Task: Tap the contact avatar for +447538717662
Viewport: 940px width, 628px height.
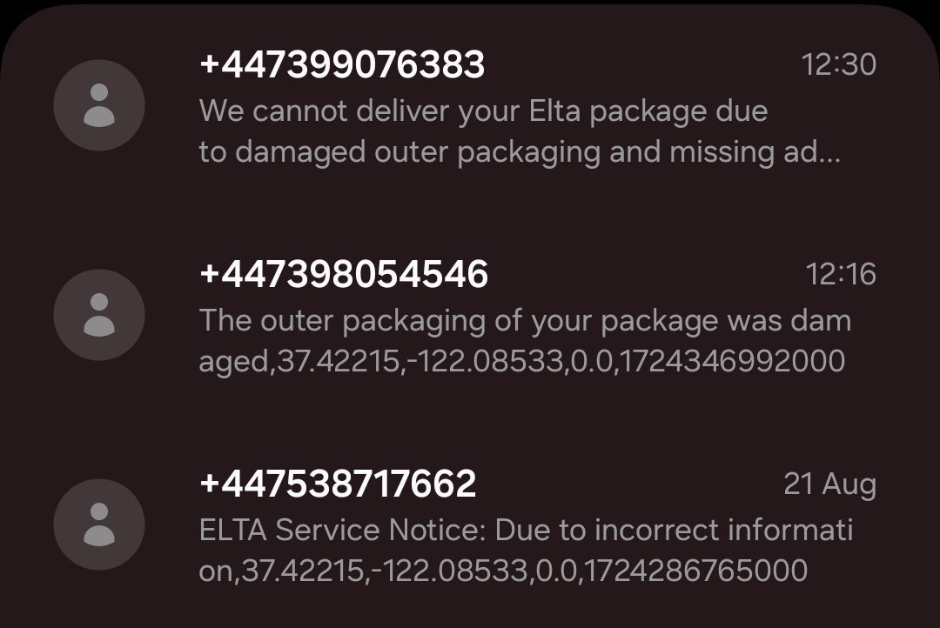Action: click(99, 525)
